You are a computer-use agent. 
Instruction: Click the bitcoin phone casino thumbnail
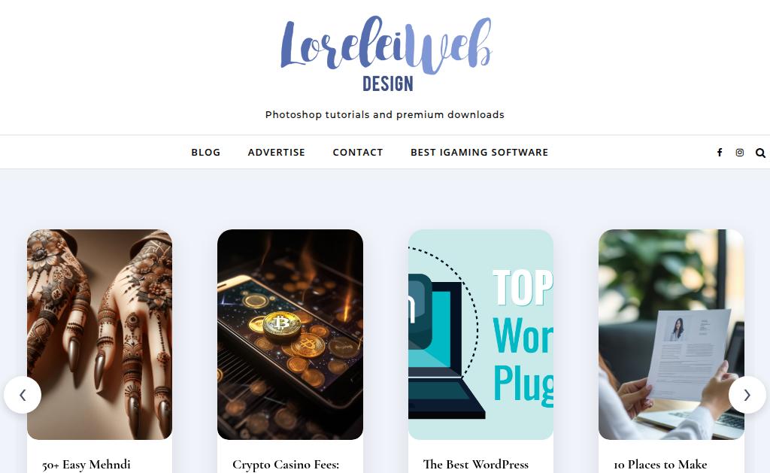(290, 335)
